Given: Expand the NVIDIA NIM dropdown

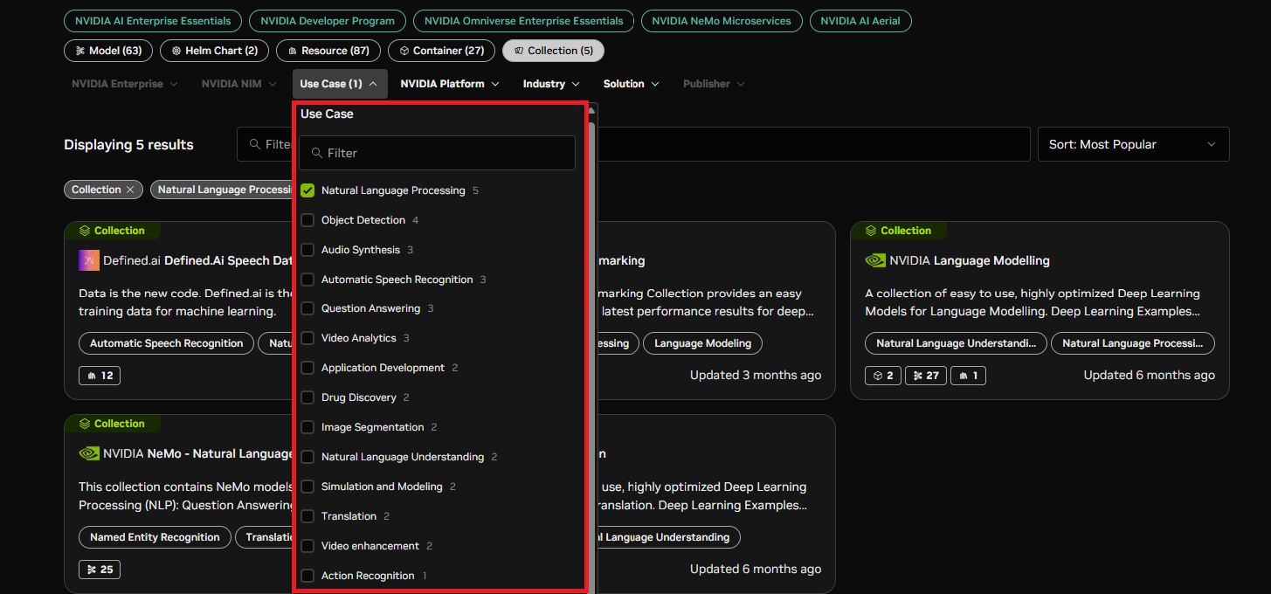Looking at the screenshot, I should click(239, 84).
